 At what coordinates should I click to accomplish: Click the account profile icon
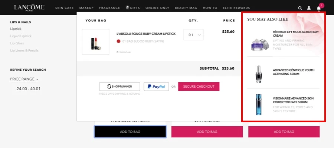click(x=309, y=8)
